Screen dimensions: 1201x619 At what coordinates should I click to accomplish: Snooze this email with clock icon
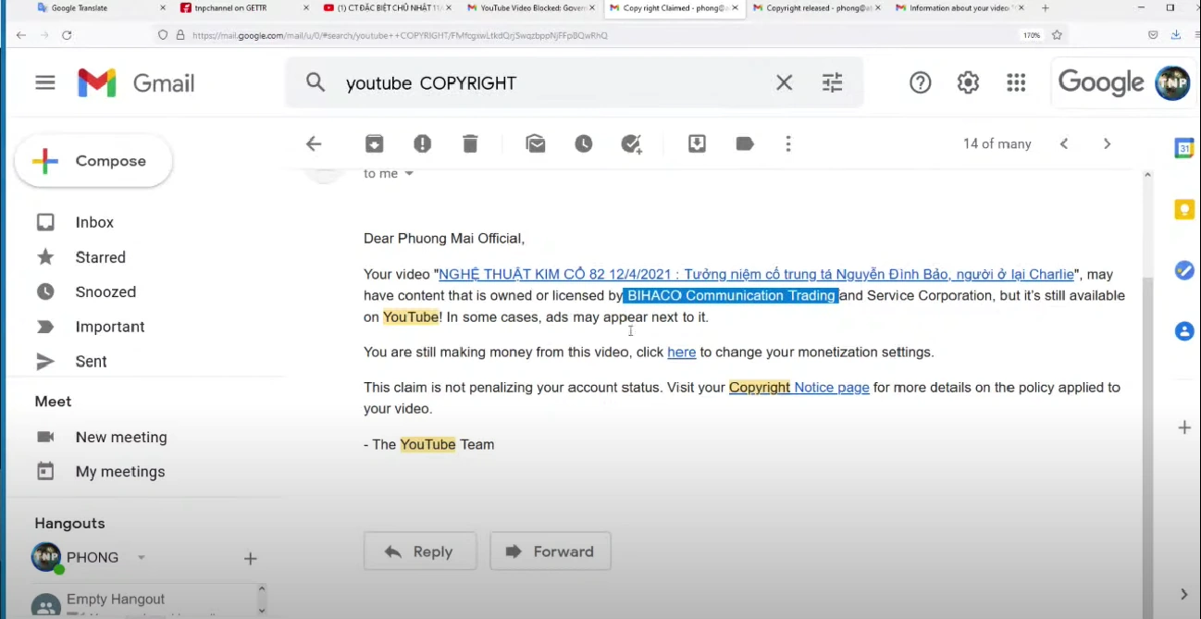[583, 143]
